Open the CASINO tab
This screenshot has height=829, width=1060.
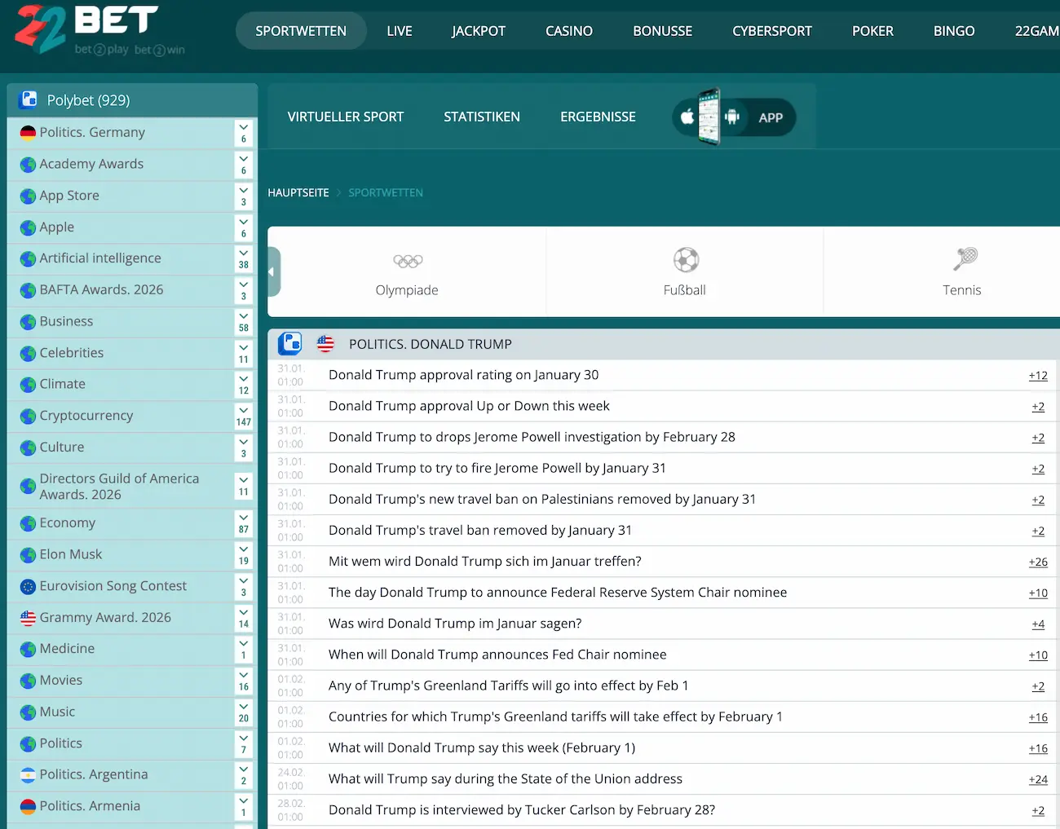coord(568,31)
